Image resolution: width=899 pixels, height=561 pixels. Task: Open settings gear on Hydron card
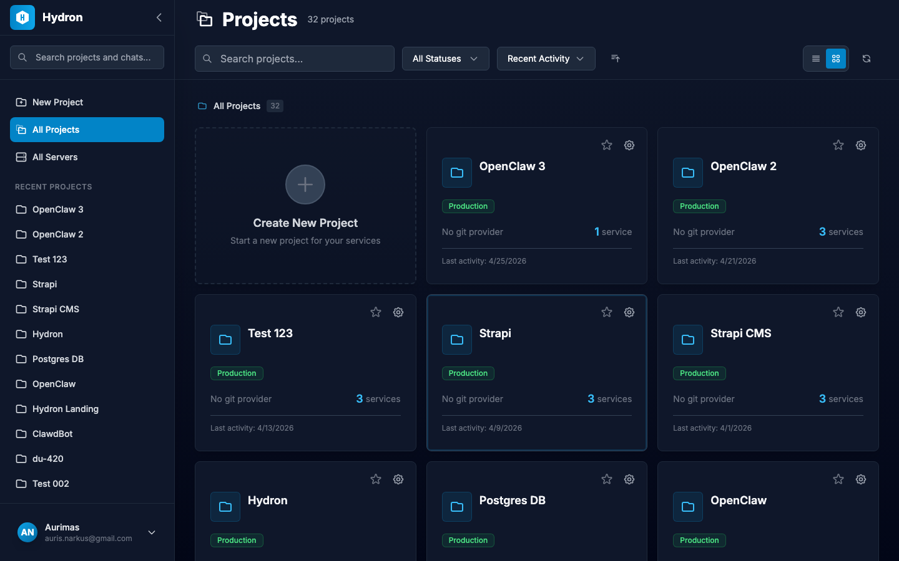[x=398, y=479]
